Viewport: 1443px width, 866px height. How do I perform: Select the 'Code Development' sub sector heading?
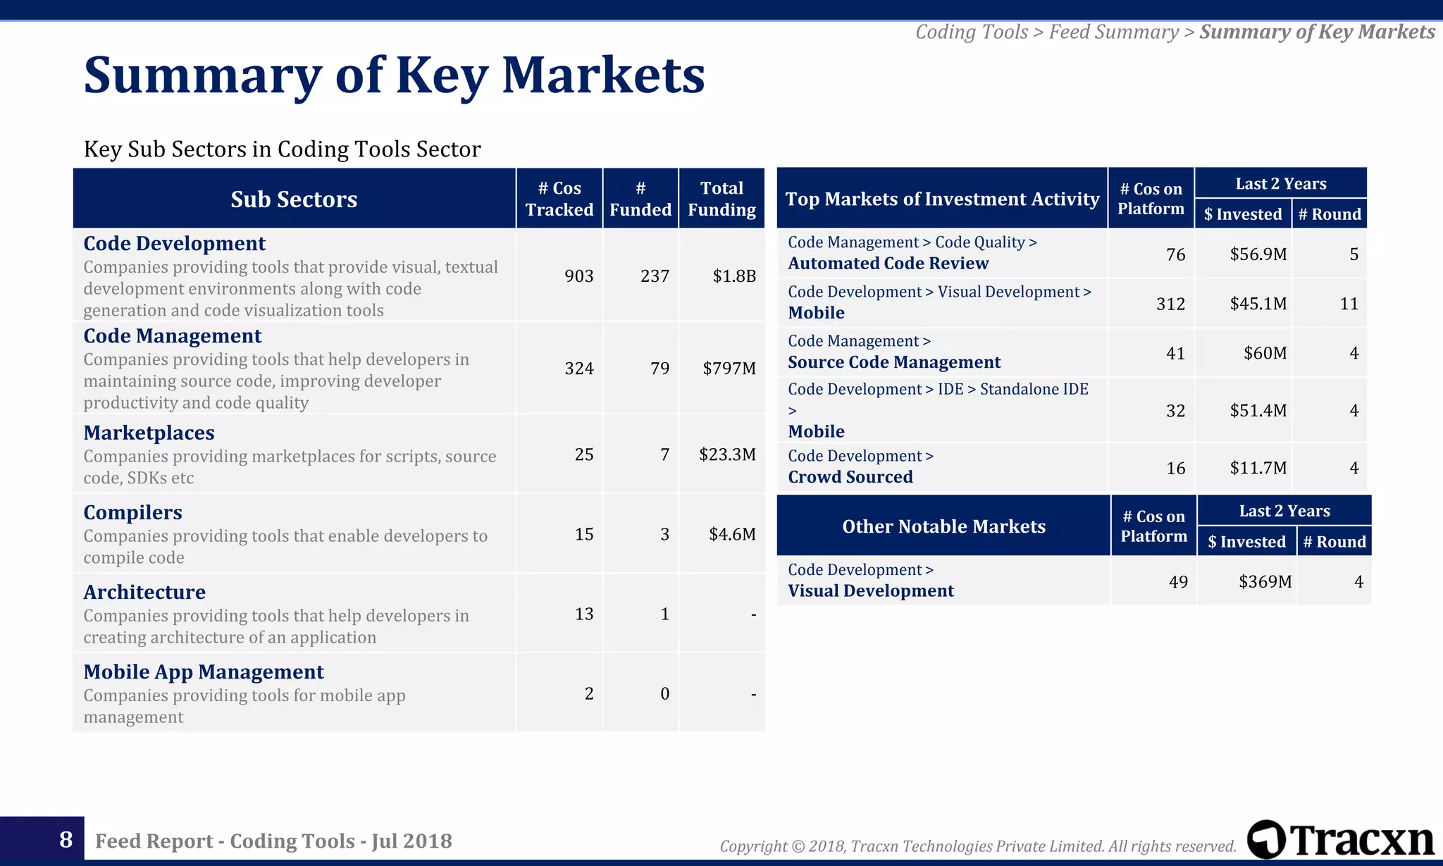[x=174, y=243]
